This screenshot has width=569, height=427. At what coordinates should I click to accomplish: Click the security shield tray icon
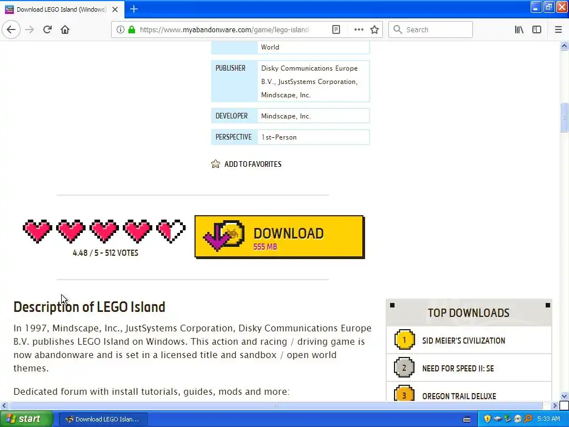click(x=487, y=419)
